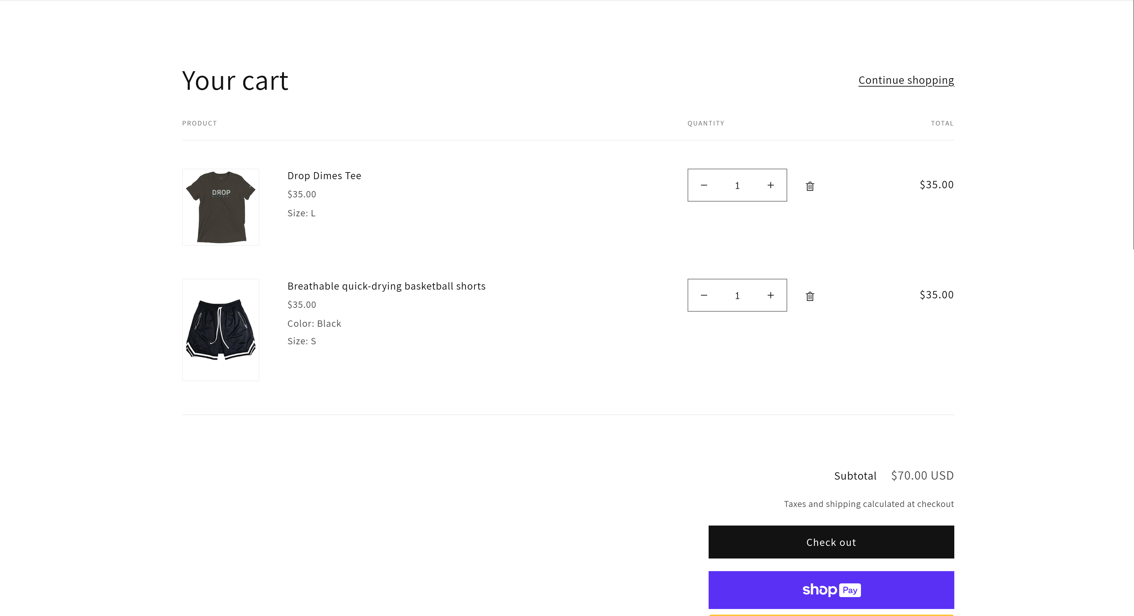This screenshot has height=616, width=1134.
Task: Increase quantity of basketball shorts
Action: coord(770,296)
